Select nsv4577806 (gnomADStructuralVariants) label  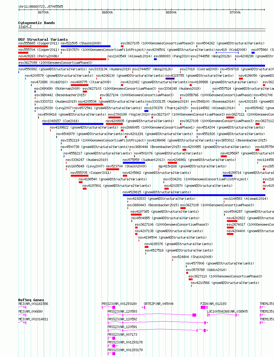pyautogui.click(x=220, y=263)
